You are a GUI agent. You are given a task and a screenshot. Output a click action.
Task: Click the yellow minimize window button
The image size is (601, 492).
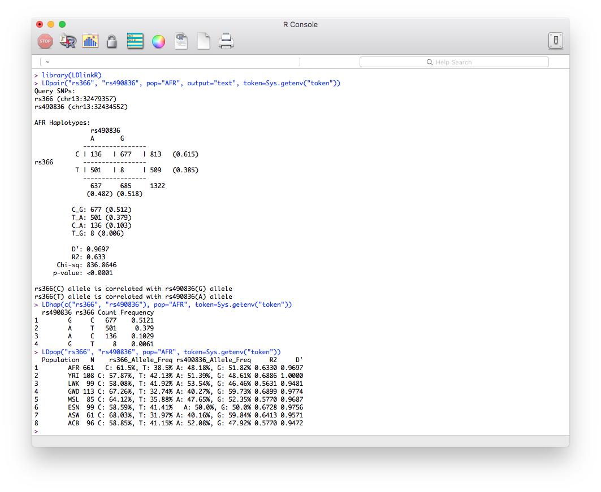point(50,24)
